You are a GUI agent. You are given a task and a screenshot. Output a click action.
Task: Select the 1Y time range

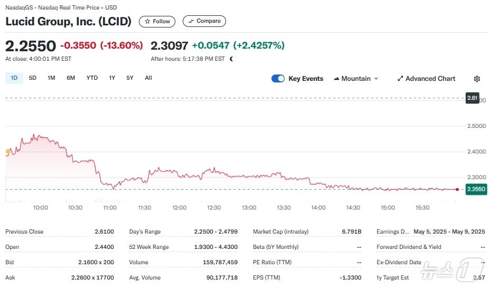(x=112, y=78)
